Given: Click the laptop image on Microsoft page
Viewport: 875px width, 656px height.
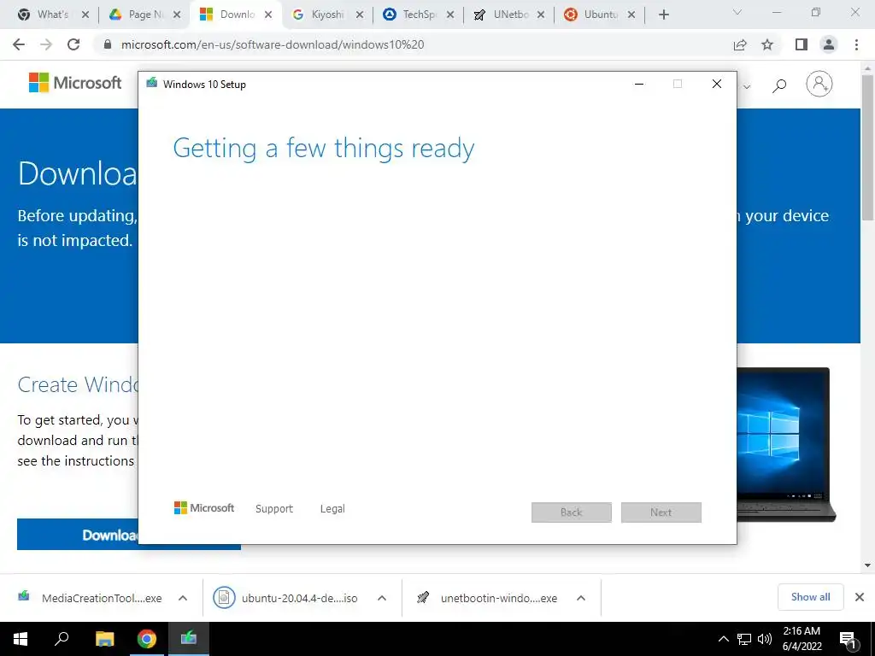Looking at the screenshot, I should click(x=786, y=444).
